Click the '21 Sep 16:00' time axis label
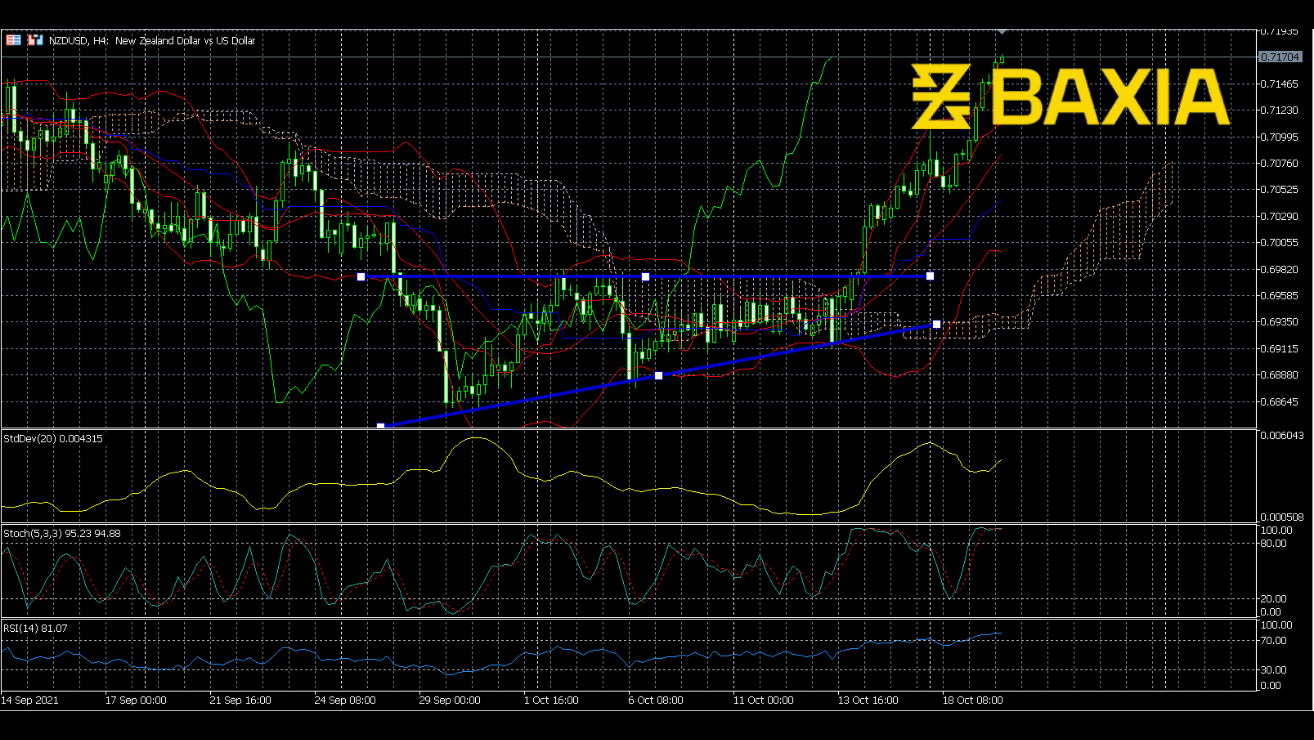This screenshot has height=740, width=1314. (x=240, y=700)
